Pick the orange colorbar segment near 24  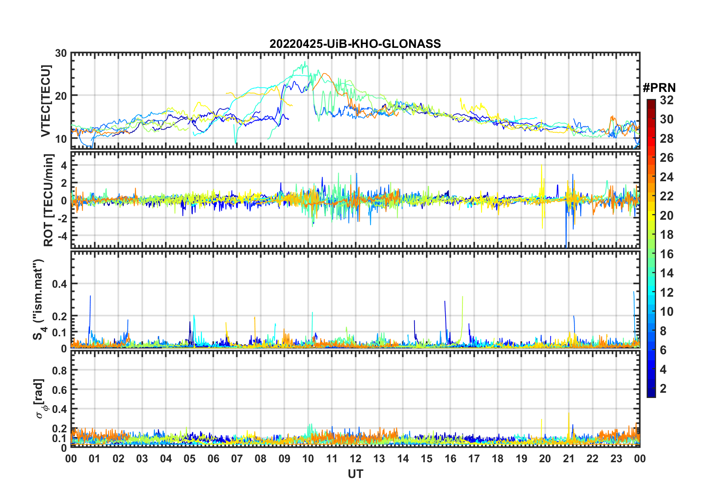tap(651, 177)
